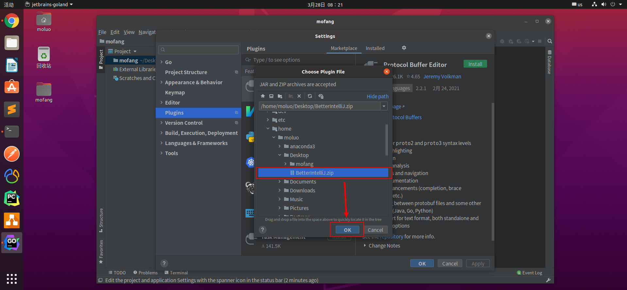Open GoLand Search Everywhere magnifier icon
Viewport: 627px width, 290px height.
click(550, 41)
